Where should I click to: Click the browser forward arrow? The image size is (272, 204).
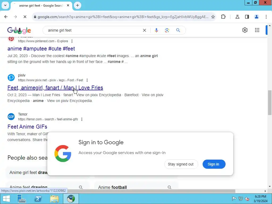tap(15, 17)
